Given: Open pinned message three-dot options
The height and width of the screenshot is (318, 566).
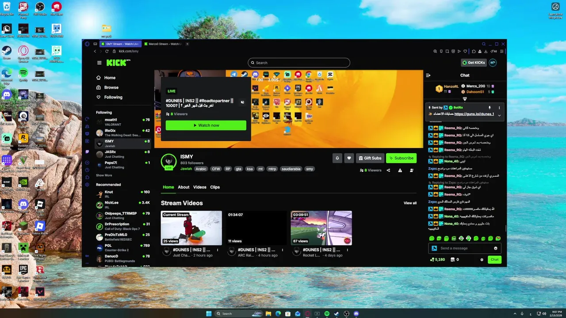Looking at the screenshot, I should [499, 107].
